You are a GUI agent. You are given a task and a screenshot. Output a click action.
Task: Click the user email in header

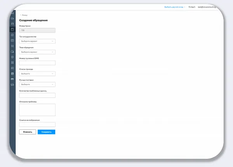[209, 7]
